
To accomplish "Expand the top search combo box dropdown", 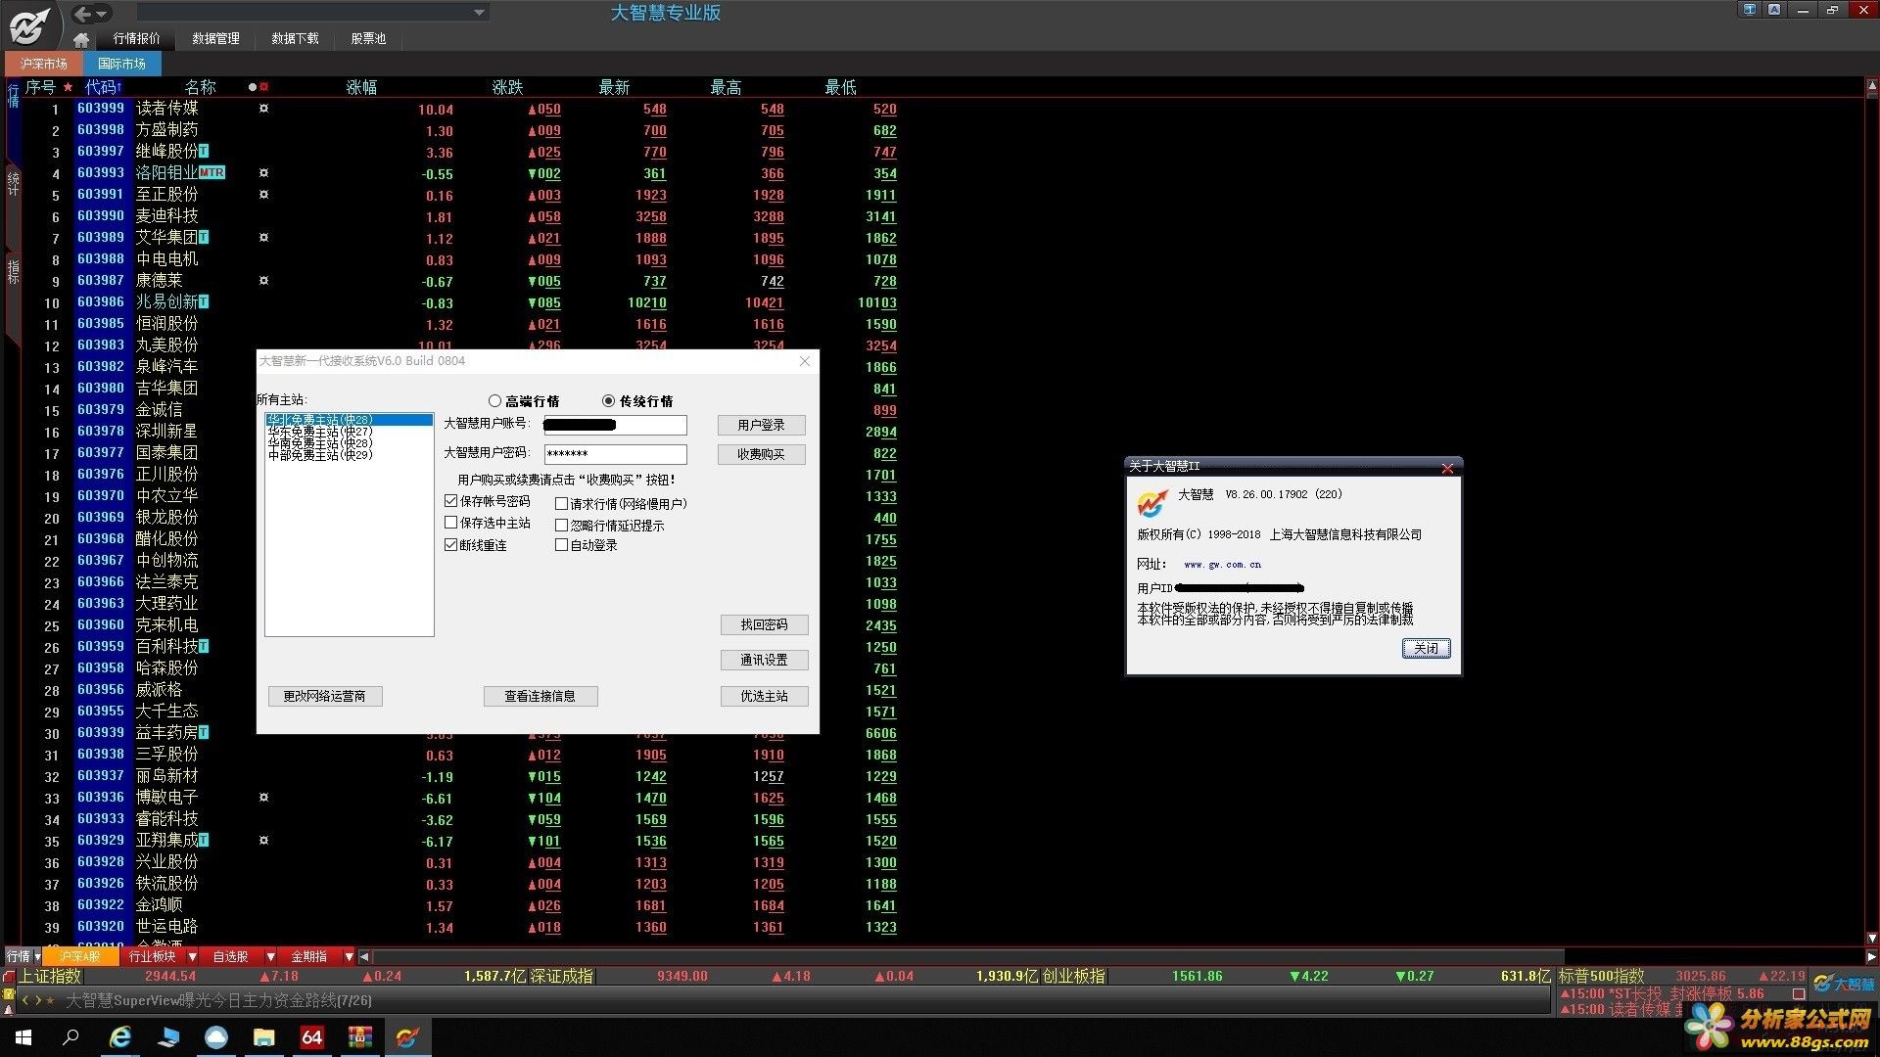I will click(x=479, y=13).
